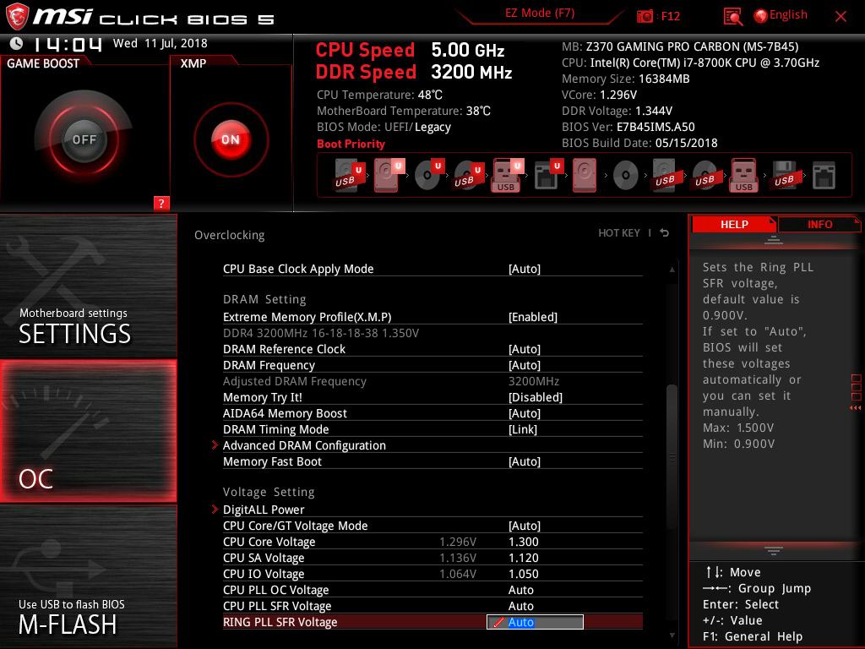Select the legacy network boot device icon

point(824,176)
